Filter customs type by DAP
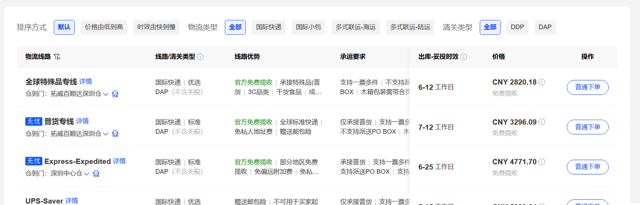This screenshot has width=640, height=205. coord(545,27)
